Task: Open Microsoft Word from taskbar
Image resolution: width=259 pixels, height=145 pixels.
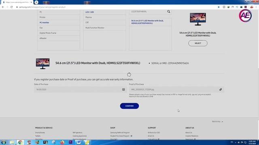Action: pos(79,142)
